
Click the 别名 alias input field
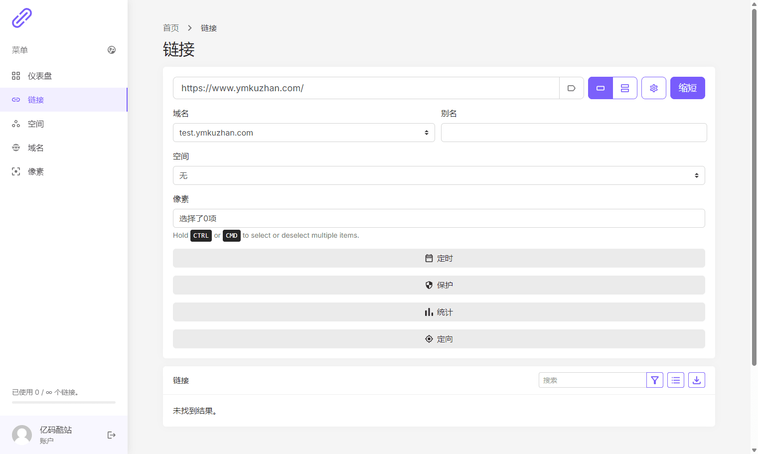coord(574,133)
